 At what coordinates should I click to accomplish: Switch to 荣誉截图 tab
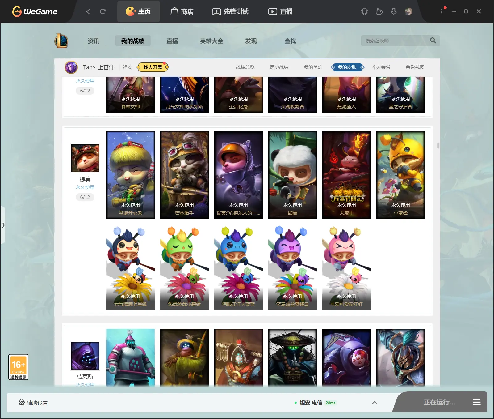(x=415, y=67)
